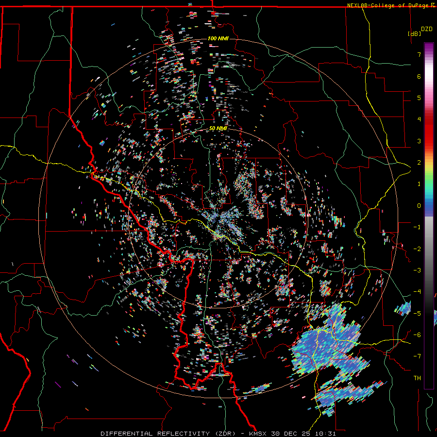437x437 pixels.
Task: Click the -6 tick label on scale
Action: pyautogui.click(x=417, y=335)
